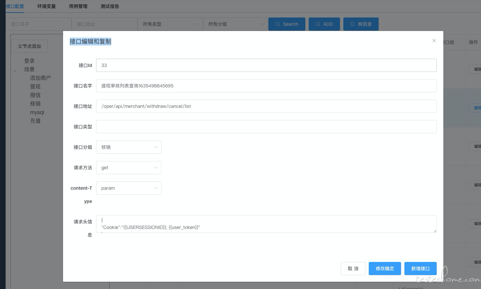Select the 添加商户 tree node
The image size is (481, 289).
pos(40,78)
